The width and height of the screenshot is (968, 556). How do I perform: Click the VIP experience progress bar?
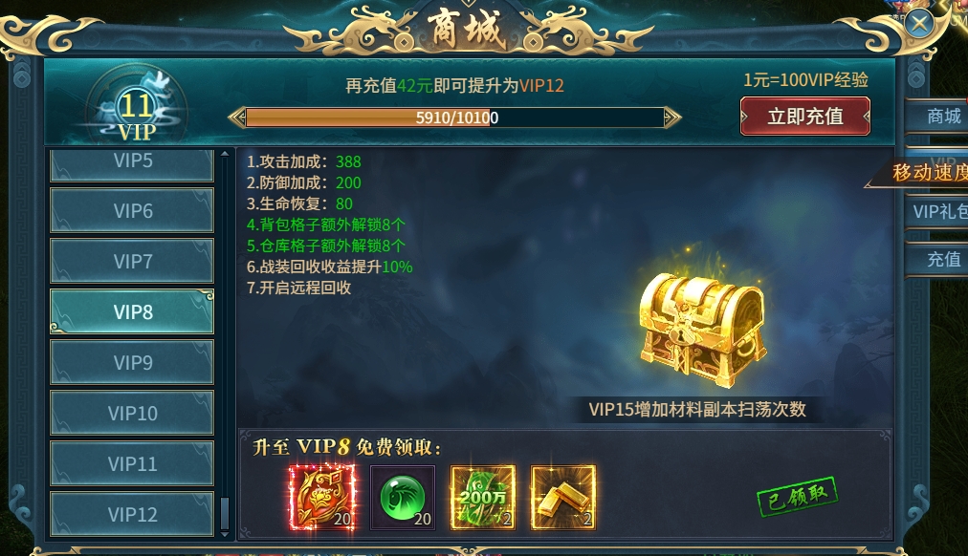[x=455, y=118]
